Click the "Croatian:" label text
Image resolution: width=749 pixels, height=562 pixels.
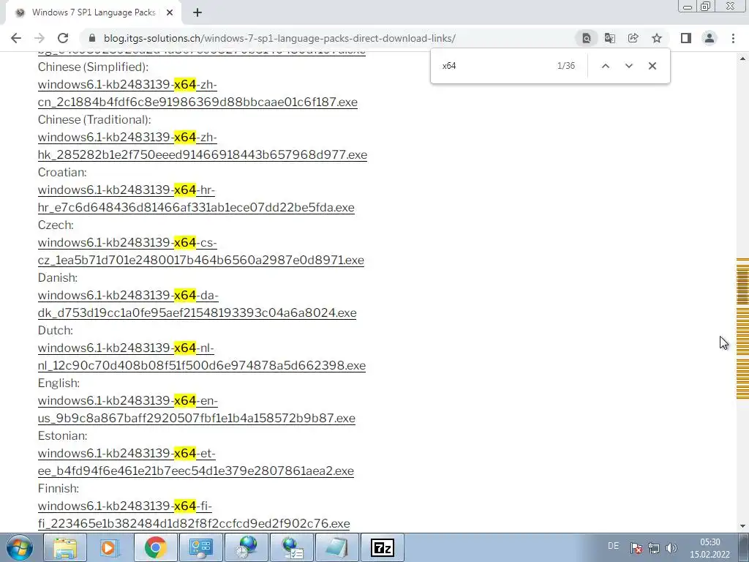(63, 172)
